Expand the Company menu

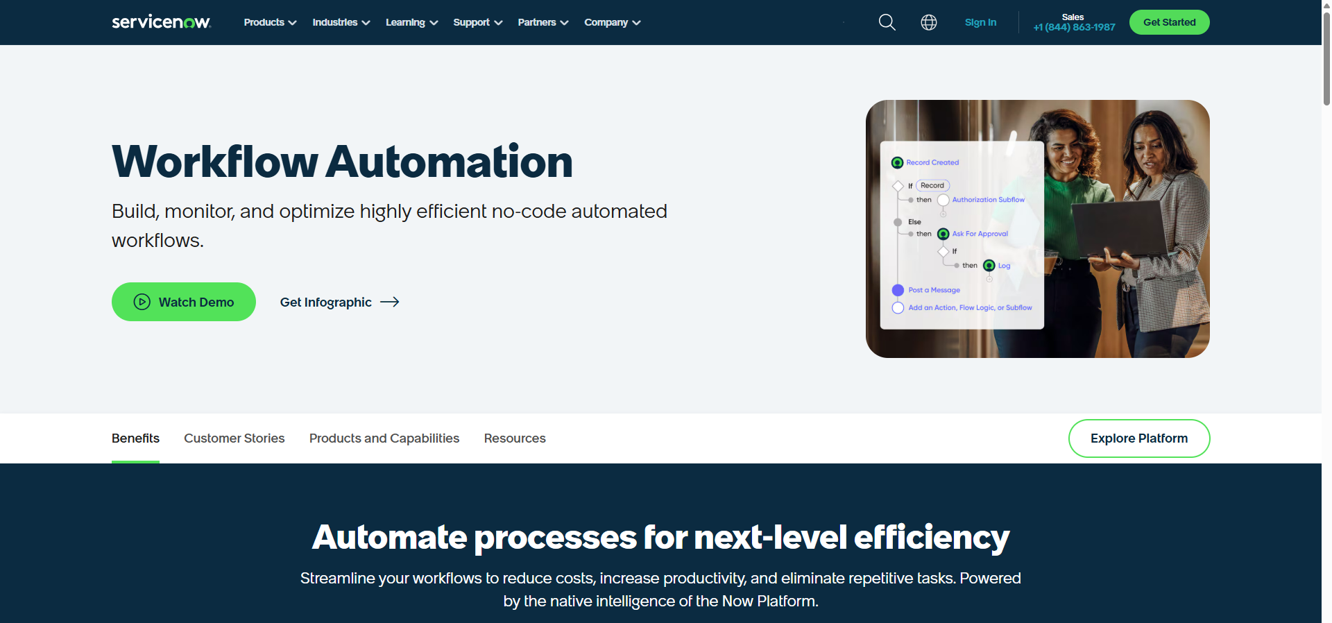click(x=612, y=22)
